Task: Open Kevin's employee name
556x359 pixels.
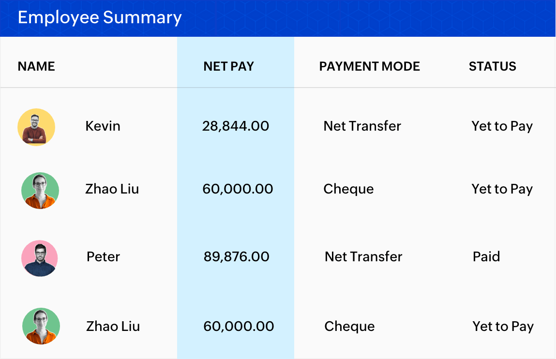Action: click(103, 126)
